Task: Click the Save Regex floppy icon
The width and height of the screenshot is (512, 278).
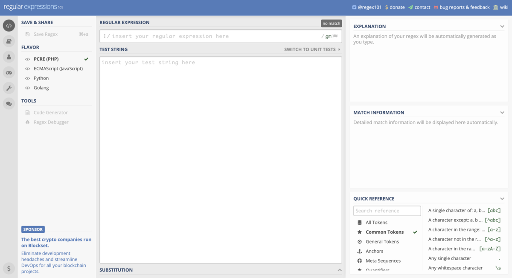Action: click(x=27, y=34)
